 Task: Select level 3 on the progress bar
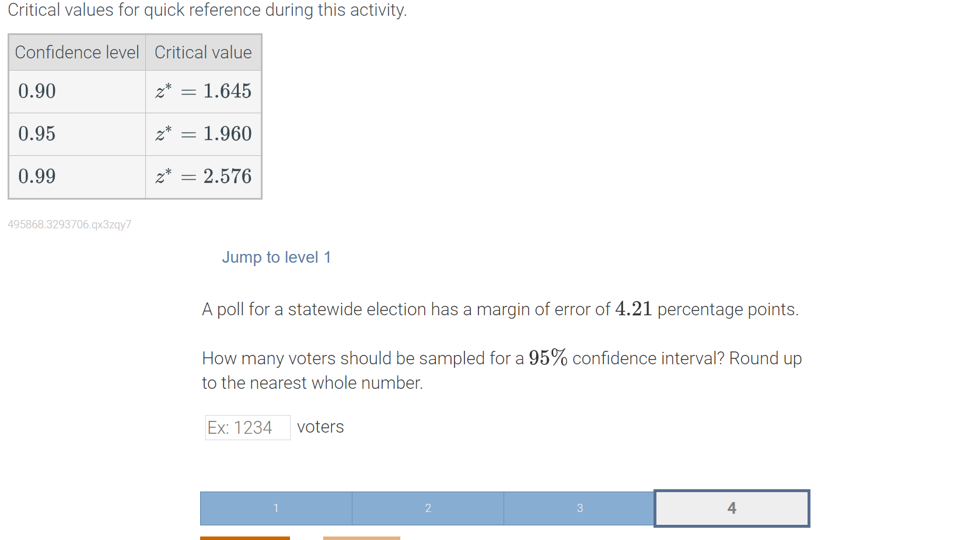tap(579, 508)
